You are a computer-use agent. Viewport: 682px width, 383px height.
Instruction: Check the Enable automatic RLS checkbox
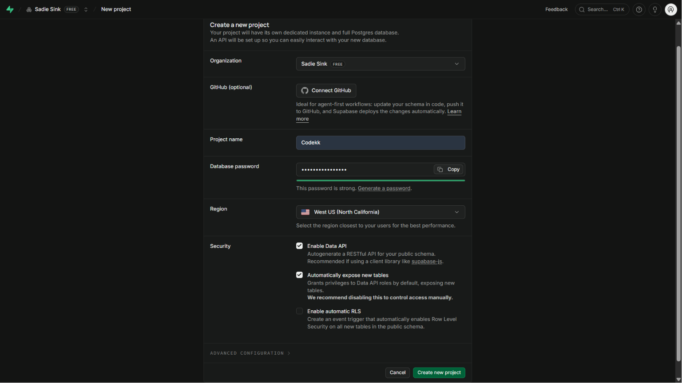click(x=300, y=311)
